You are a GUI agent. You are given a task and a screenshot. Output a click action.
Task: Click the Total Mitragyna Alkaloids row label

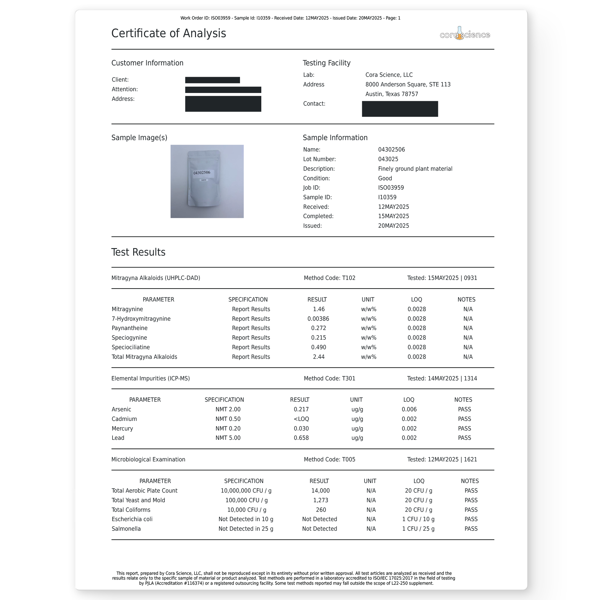click(144, 357)
